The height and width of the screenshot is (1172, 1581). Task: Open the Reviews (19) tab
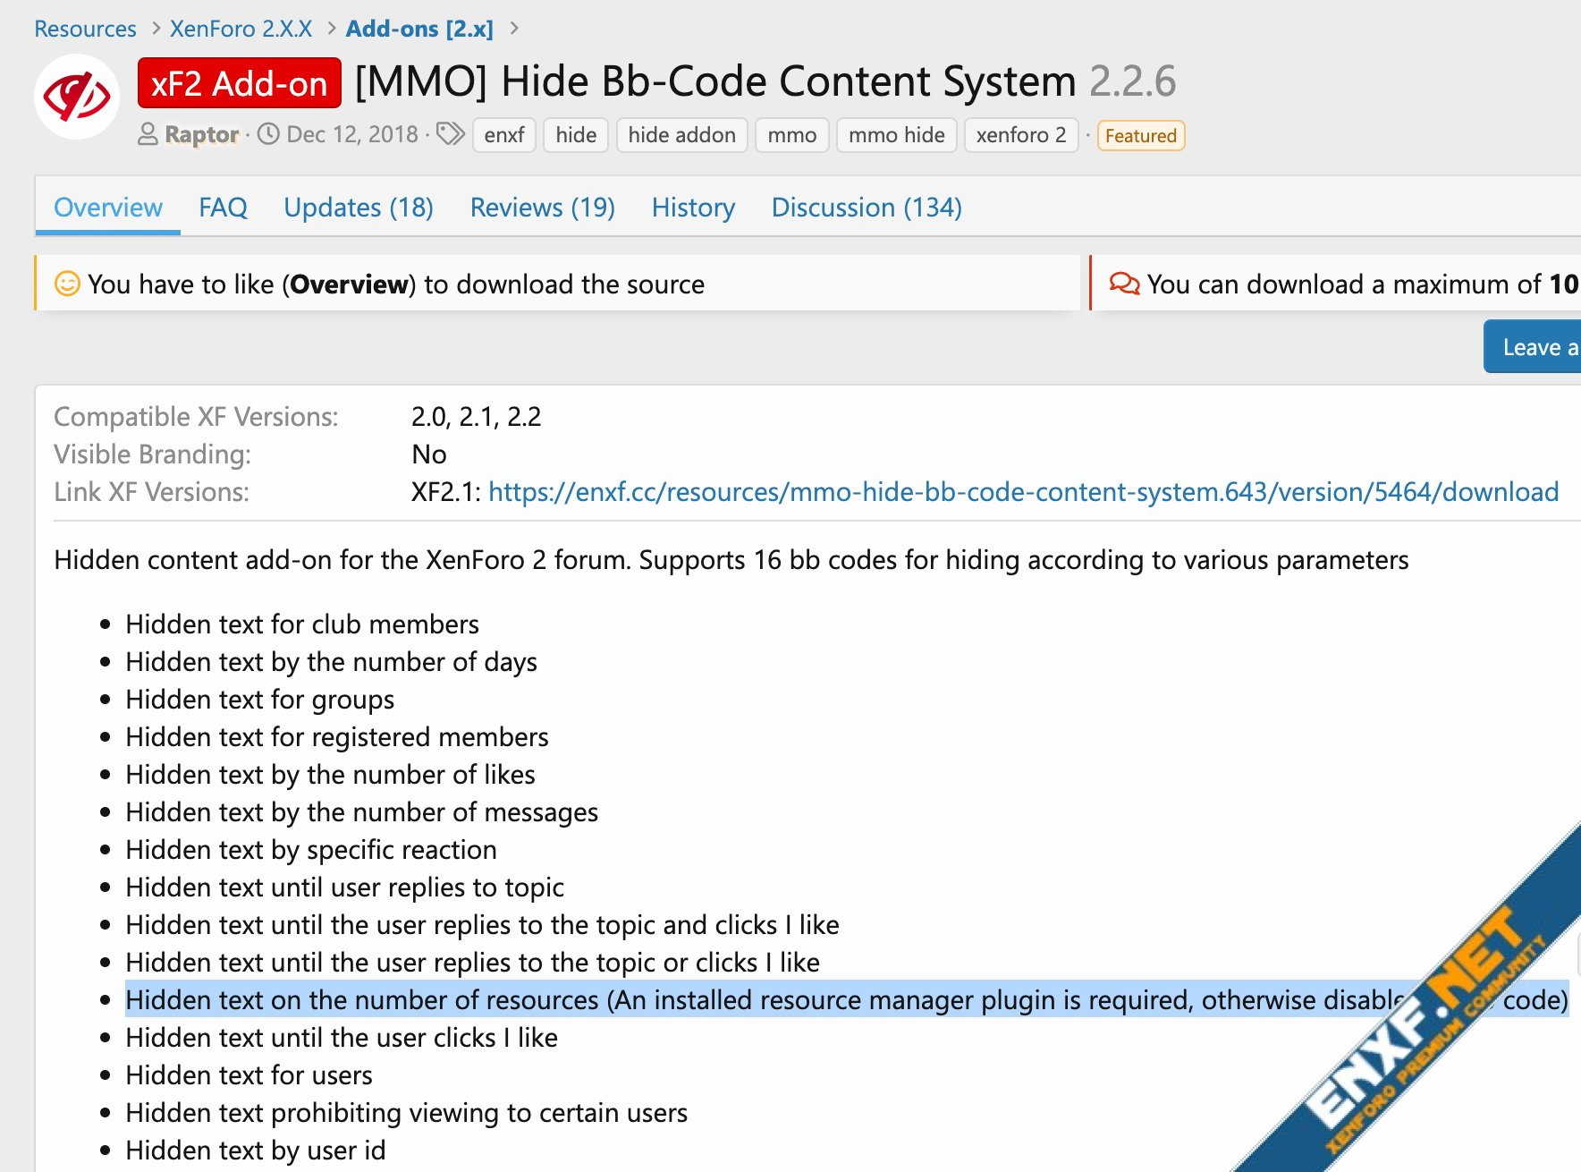[x=542, y=208]
